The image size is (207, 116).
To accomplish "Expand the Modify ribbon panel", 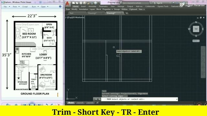I will [74, 9].
